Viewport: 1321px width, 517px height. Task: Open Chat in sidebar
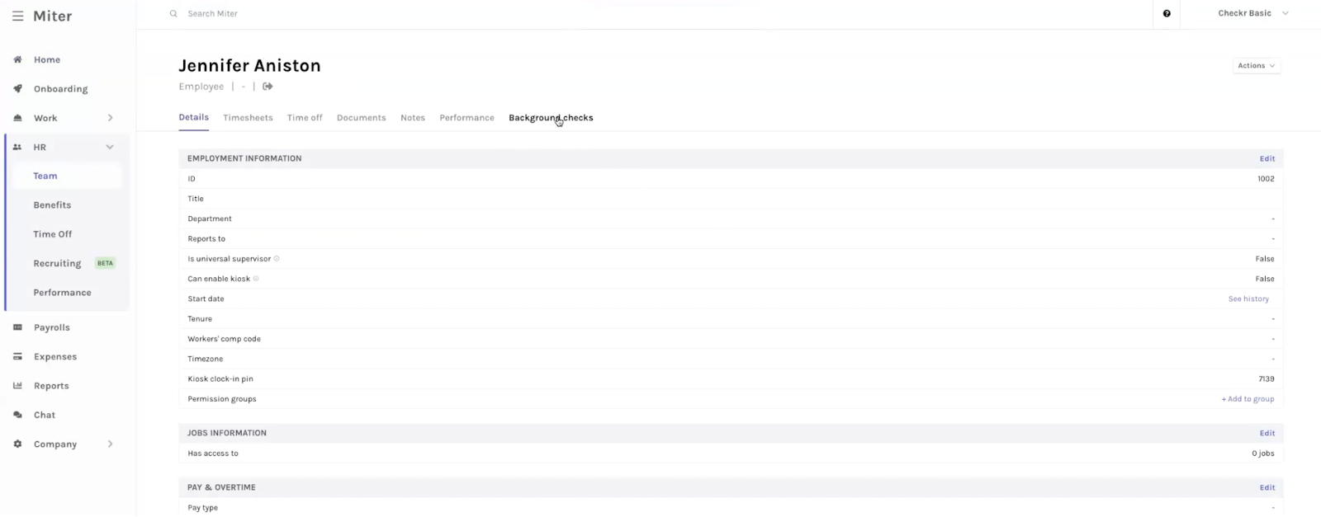point(45,415)
